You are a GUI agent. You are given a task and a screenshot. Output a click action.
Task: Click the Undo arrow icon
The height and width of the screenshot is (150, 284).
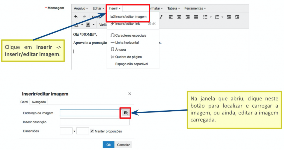pyautogui.click(x=76, y=17)
